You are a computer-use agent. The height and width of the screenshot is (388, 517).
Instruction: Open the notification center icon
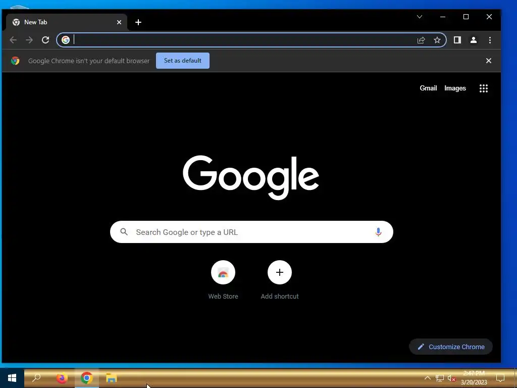500,378
